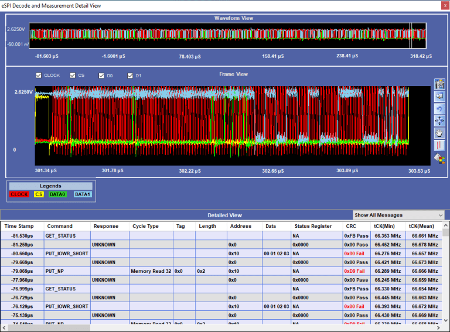Open the Show All Messages dropdown
The image size is (450, 332).
[398, 215]
